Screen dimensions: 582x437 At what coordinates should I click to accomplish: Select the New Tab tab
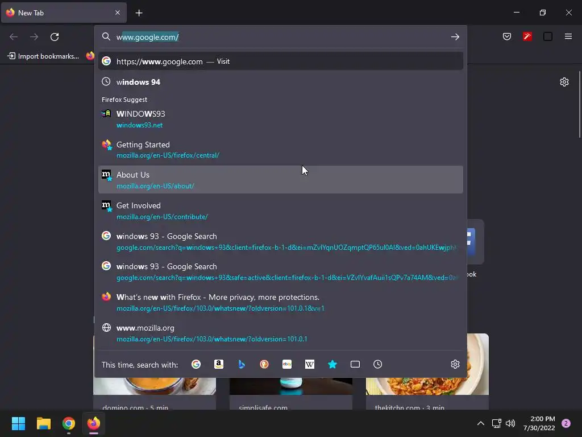64,13
